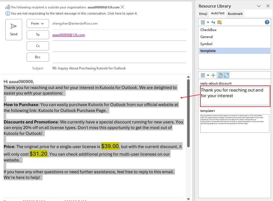Click the sender address zhengshan@extendoffice.com
Viewport: 273px width, 201px height.
75,24
